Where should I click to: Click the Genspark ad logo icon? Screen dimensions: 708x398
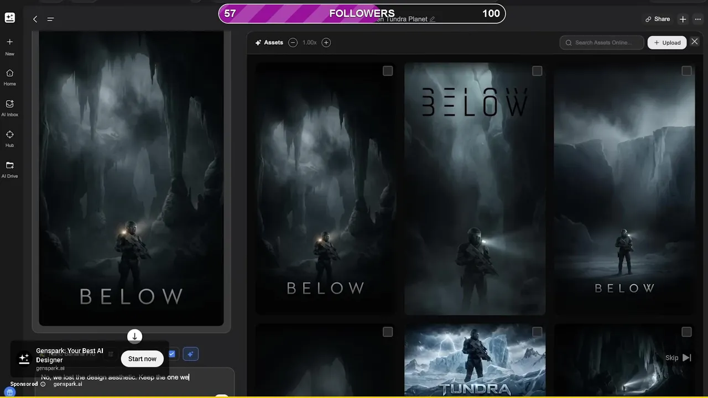[x=24, y=359]
